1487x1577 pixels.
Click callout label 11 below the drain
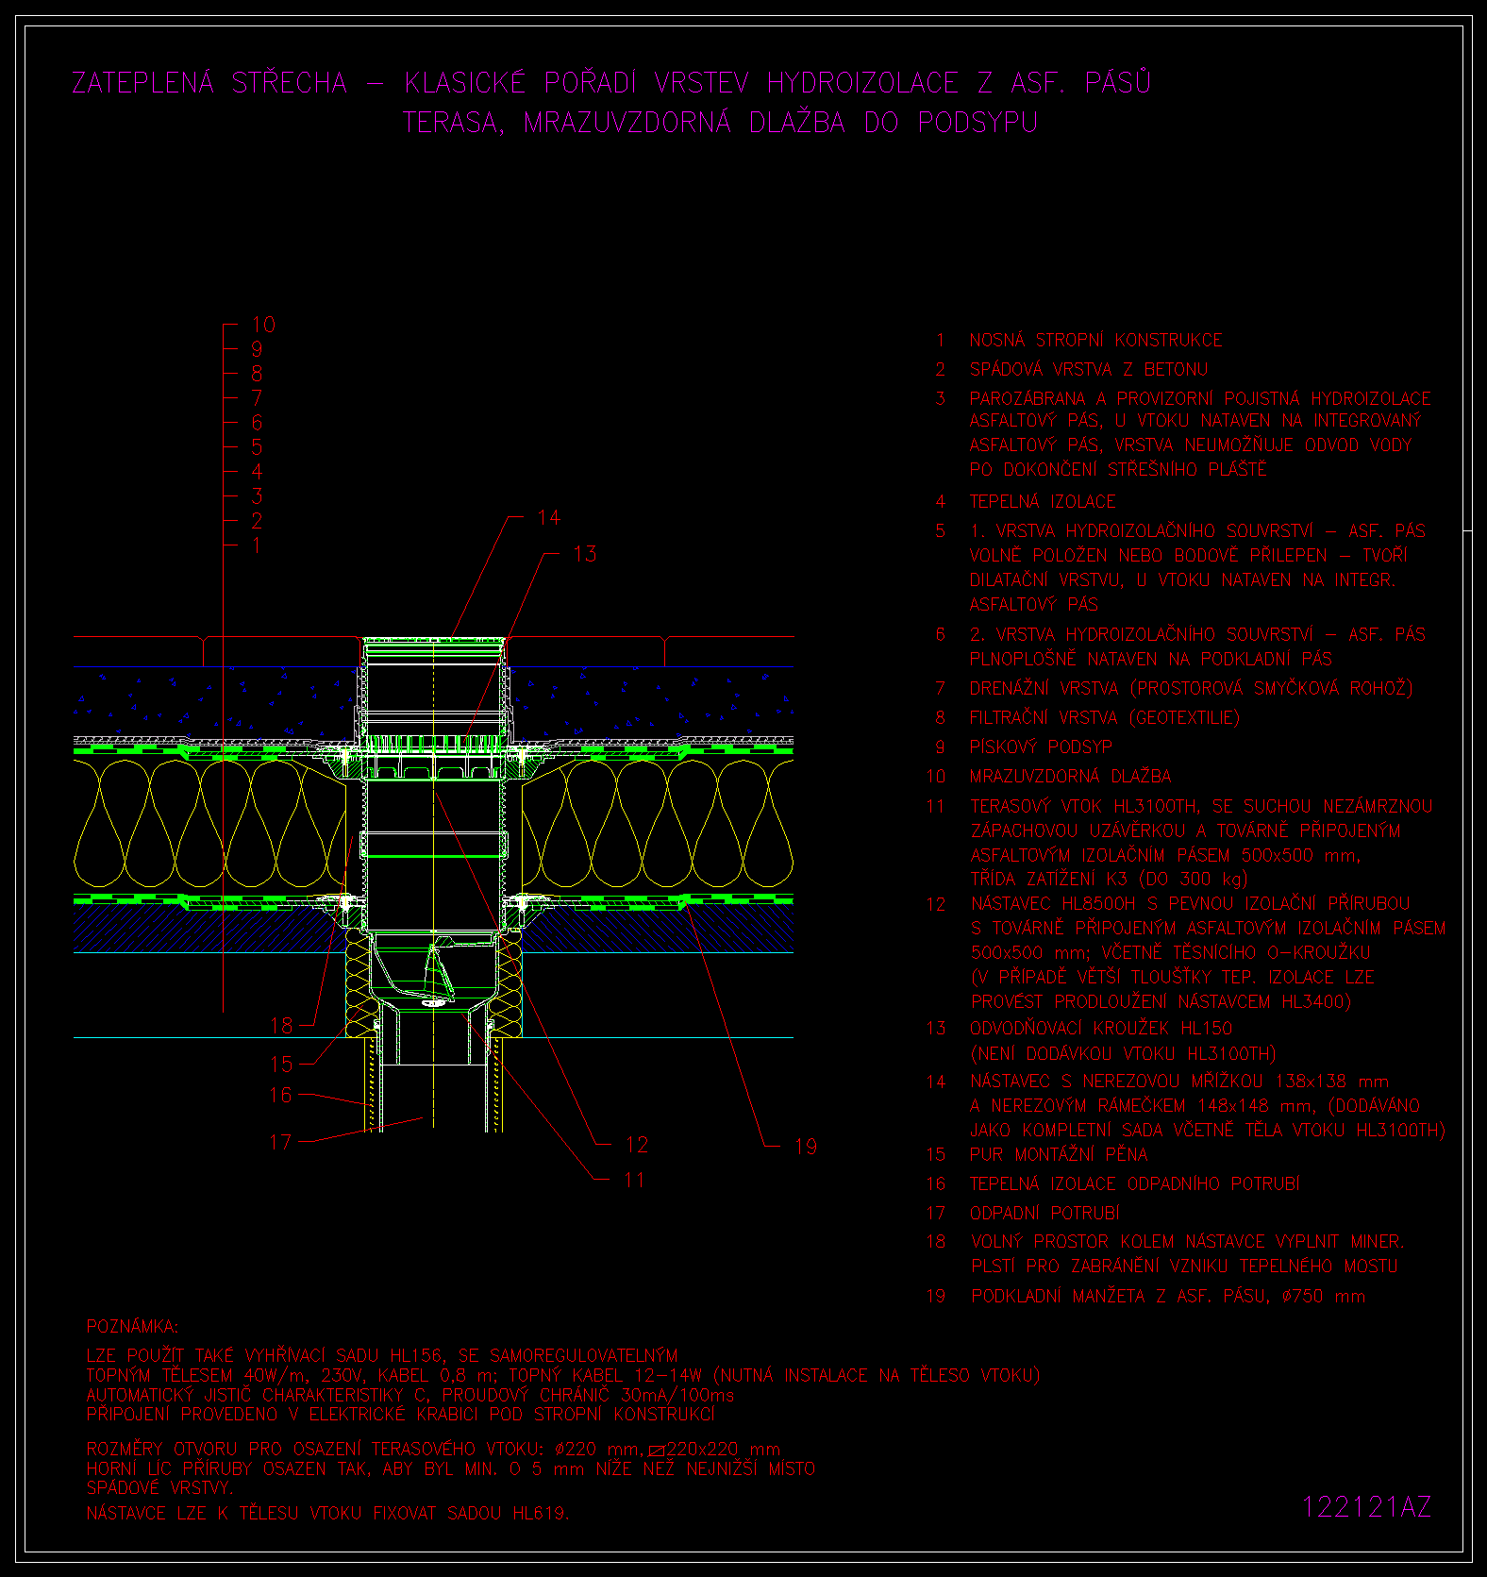tap(633, 1180)
